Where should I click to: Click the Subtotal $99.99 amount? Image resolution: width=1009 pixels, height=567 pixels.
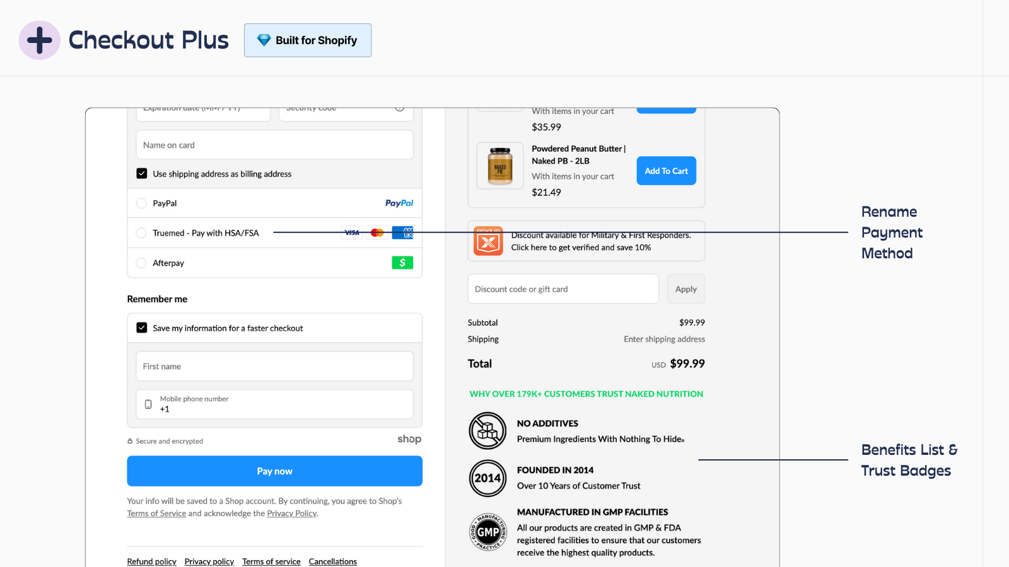(x=692, y=323)
